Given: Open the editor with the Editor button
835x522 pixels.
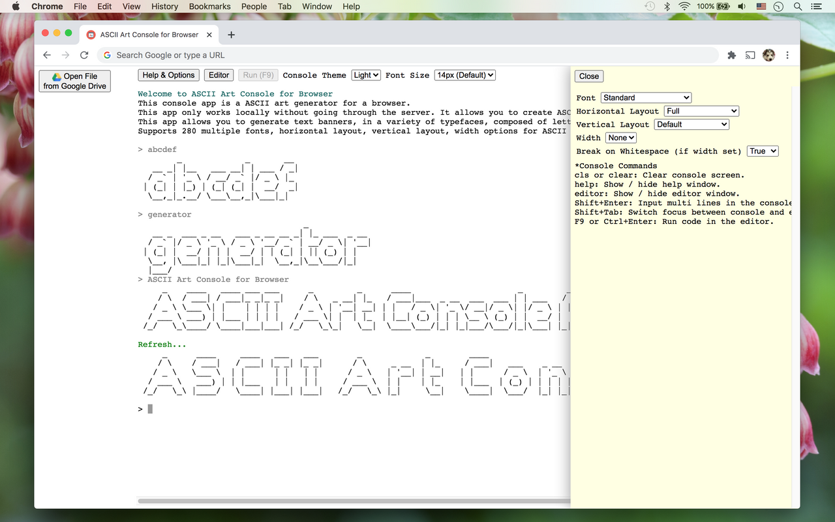Looking at the screenshot, I should (x=219, y=75).
